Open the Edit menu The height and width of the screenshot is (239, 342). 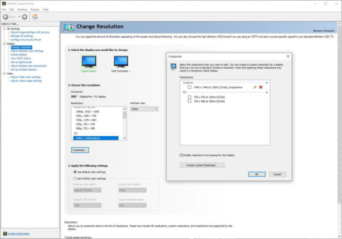11,10
